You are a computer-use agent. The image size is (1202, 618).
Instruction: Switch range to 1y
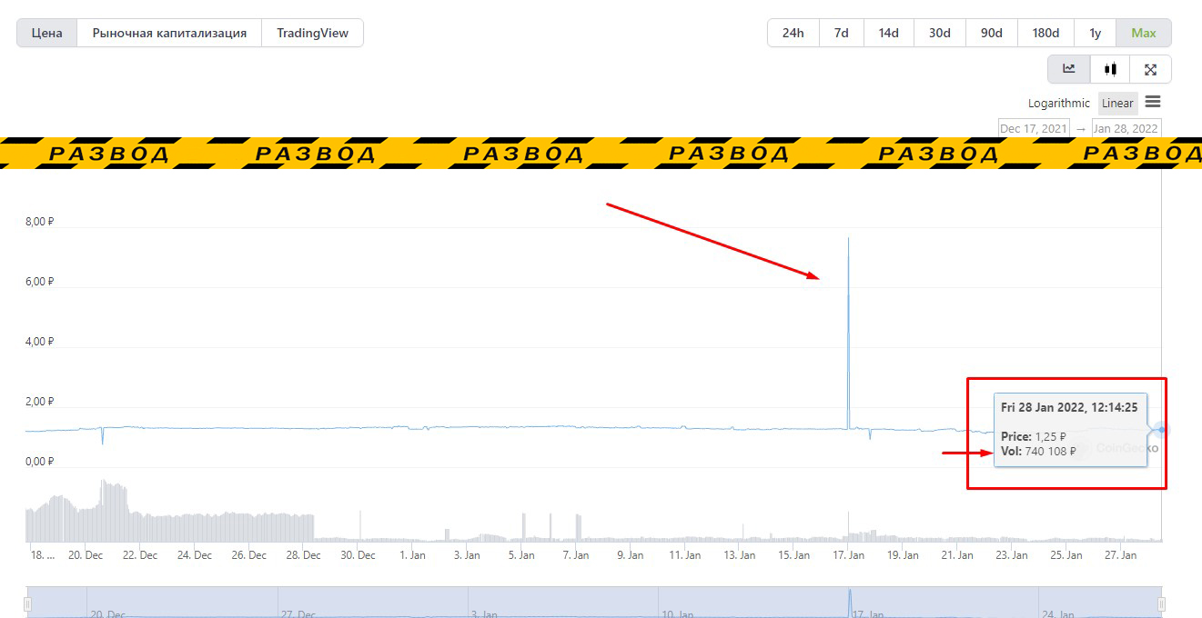coord(1095,33)
